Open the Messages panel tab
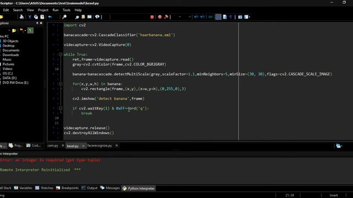Viewport: 353px width, 198px height. 110,188
